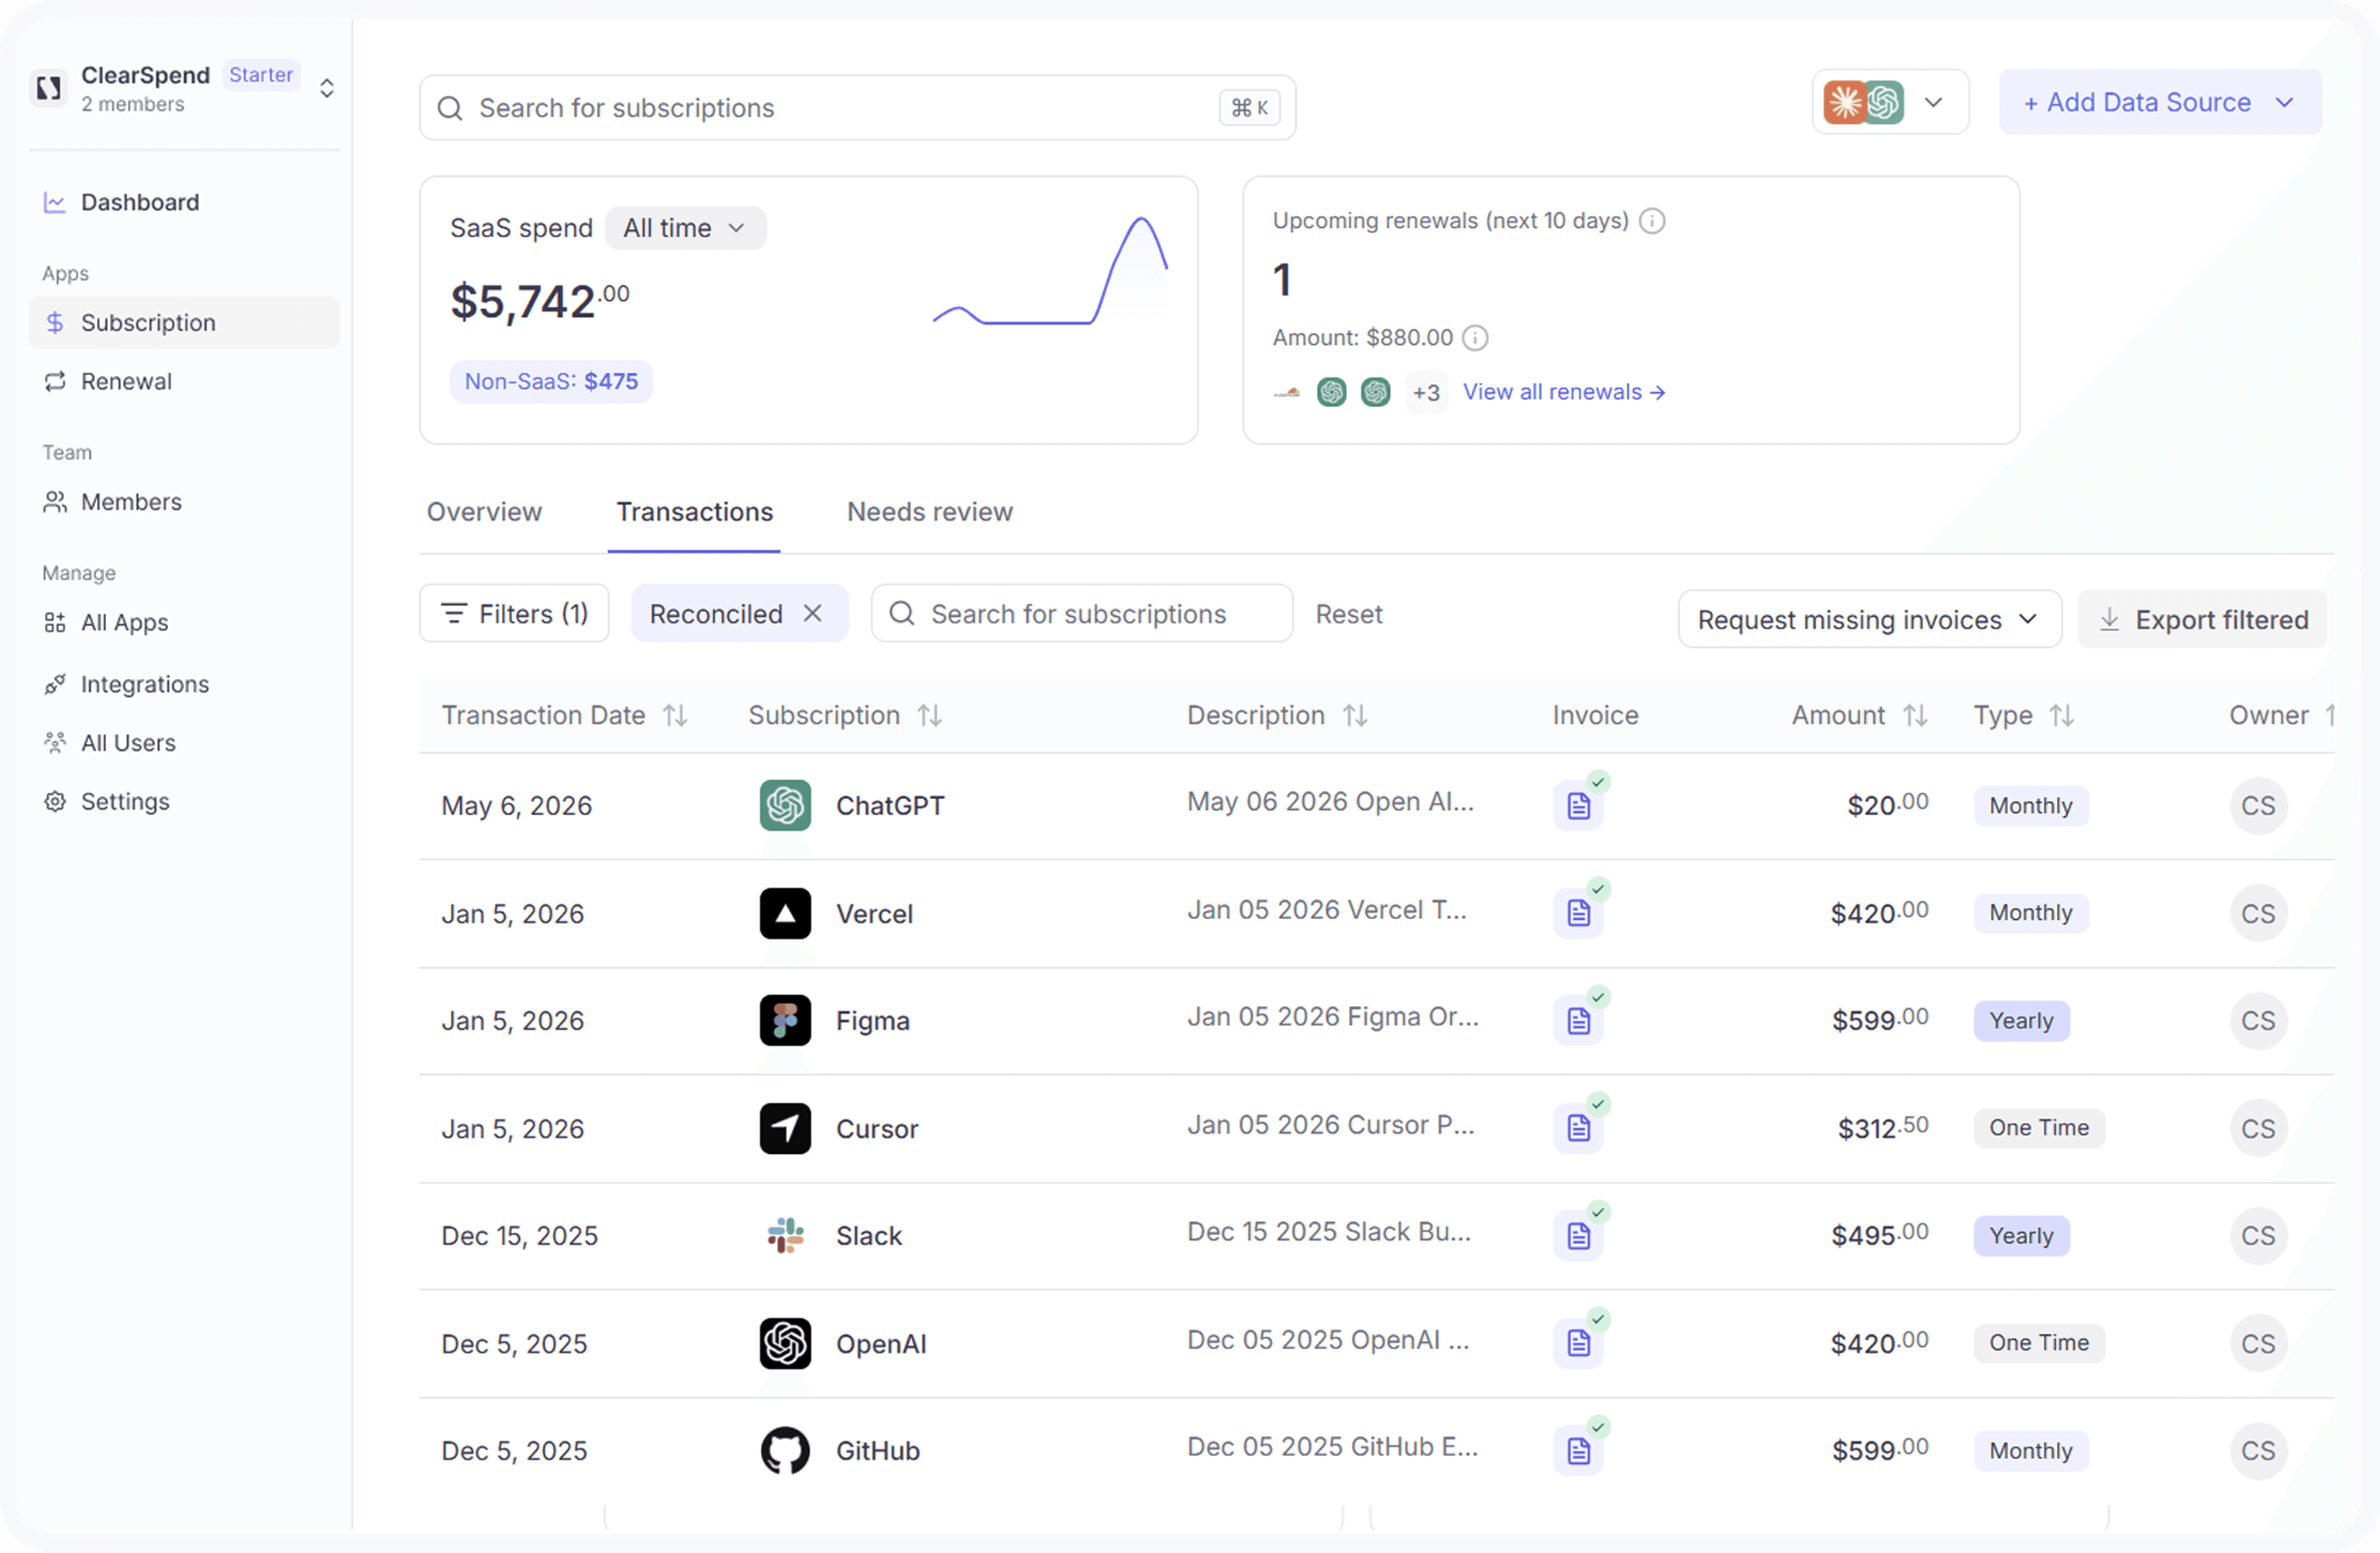This screenshot has width=2380, height=1553.
Task: Click the Starter plan badge
Action: [261, 75]
